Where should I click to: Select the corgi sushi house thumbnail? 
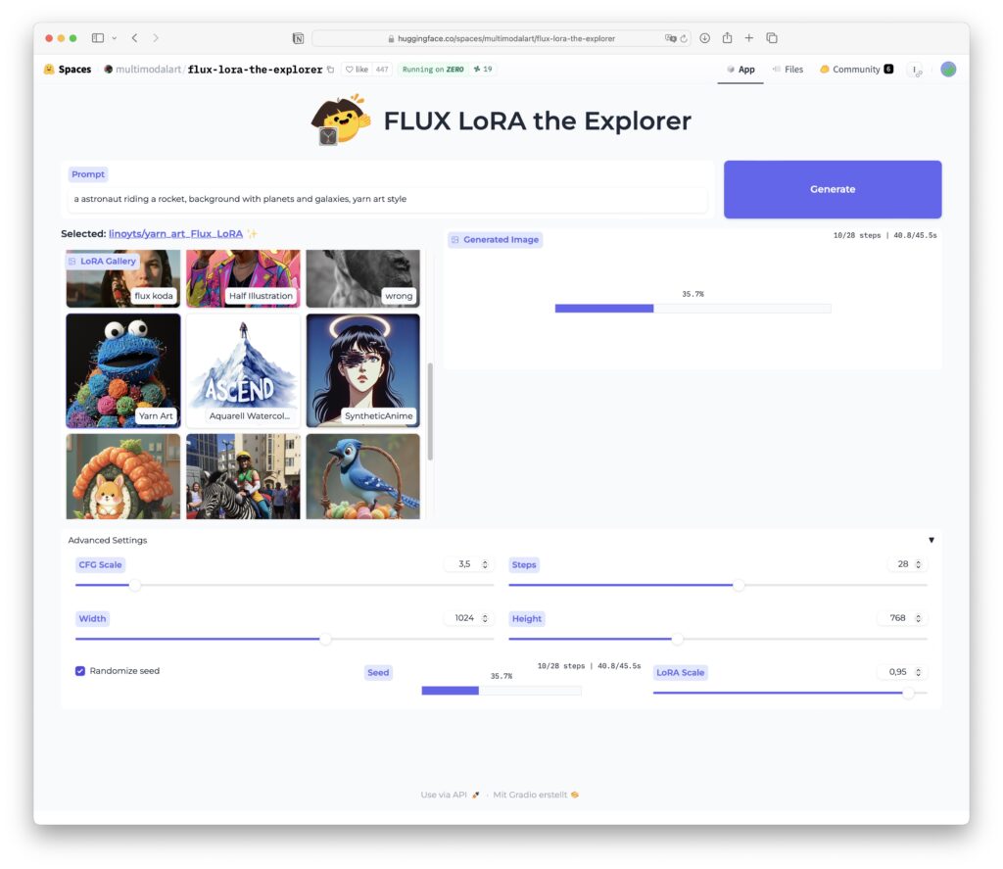coord(122,476)
